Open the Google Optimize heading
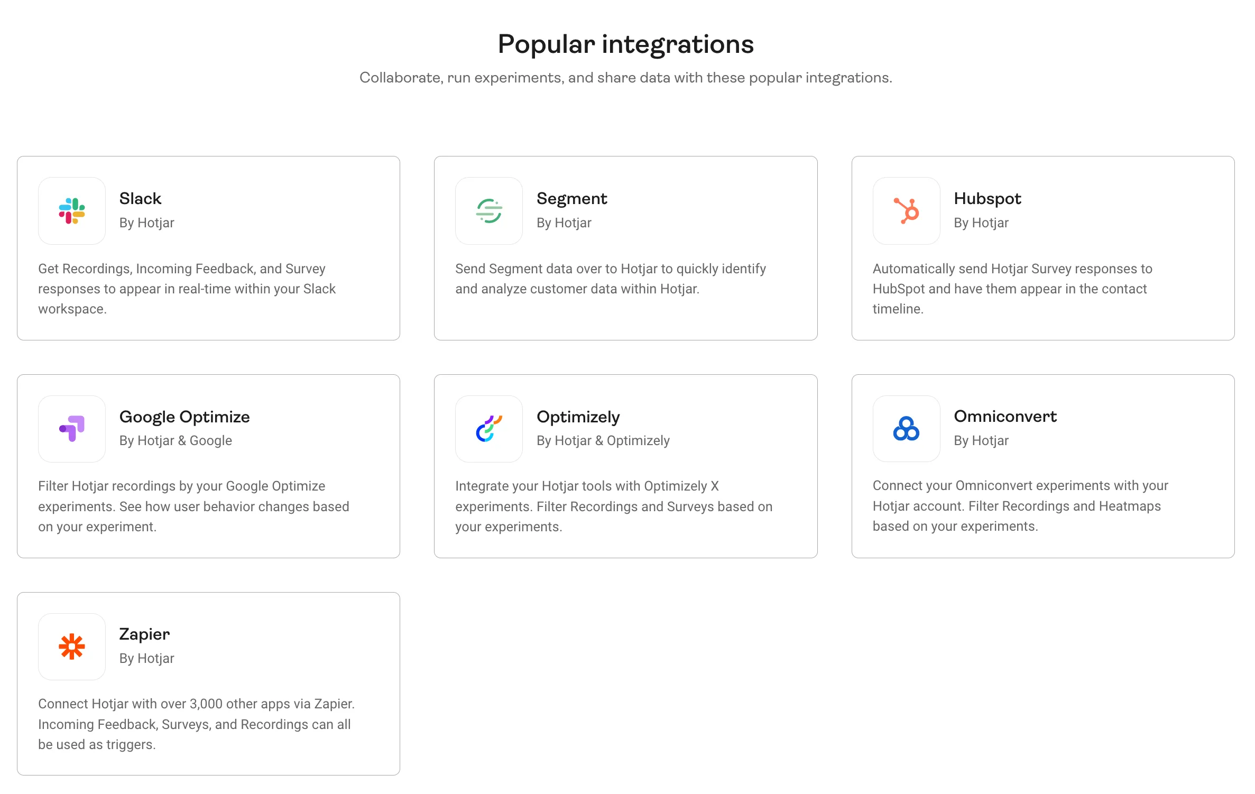 coord(184,417)
